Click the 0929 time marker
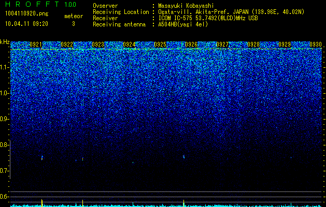This screenshot has width=326, height=207. tap(285, 45)
